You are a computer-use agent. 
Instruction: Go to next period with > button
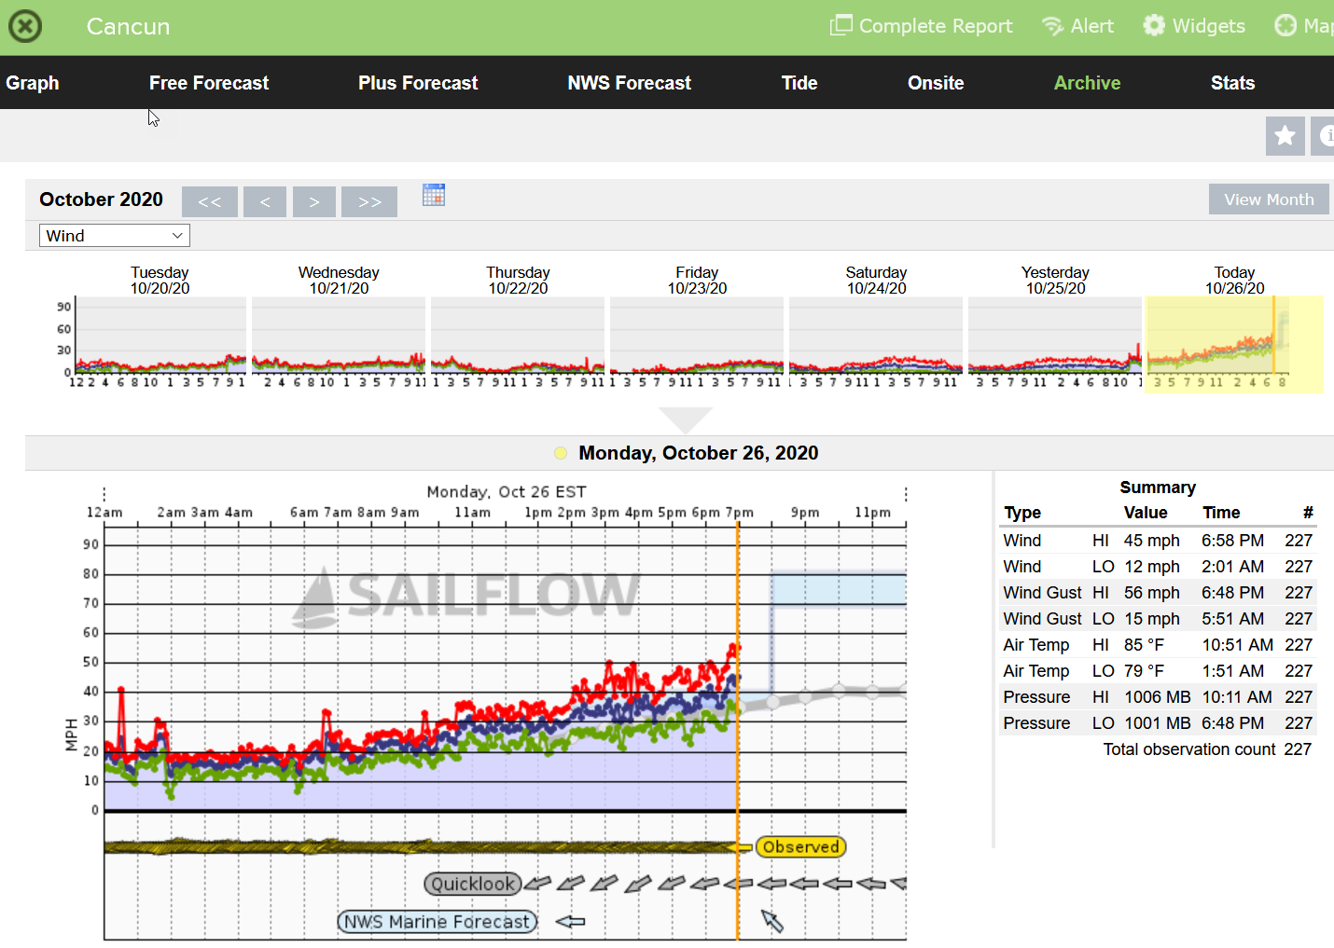click(x=314, y=201)
